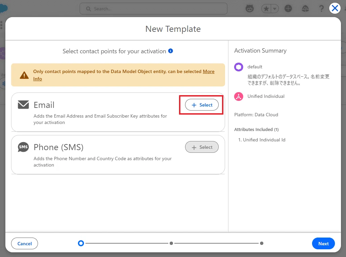This screenshot has height=257, width=346.
Task: Select the Email contact point
Action: (x=202, y=105)
